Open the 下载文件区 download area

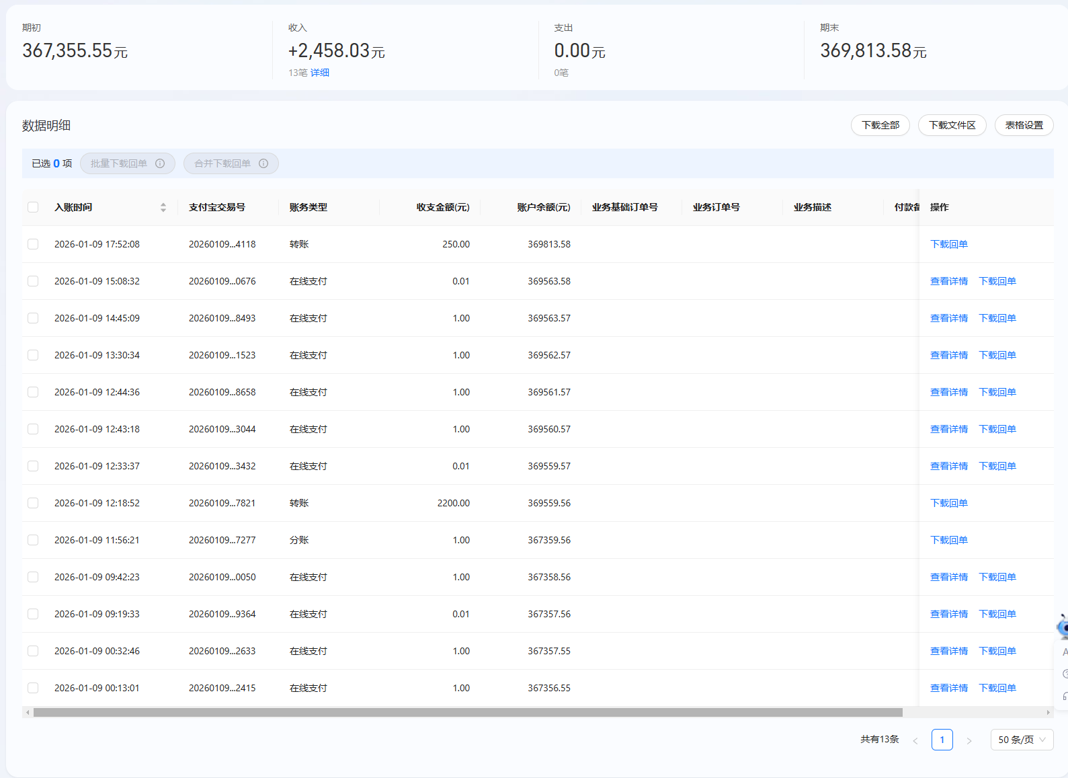pos(952,125)
